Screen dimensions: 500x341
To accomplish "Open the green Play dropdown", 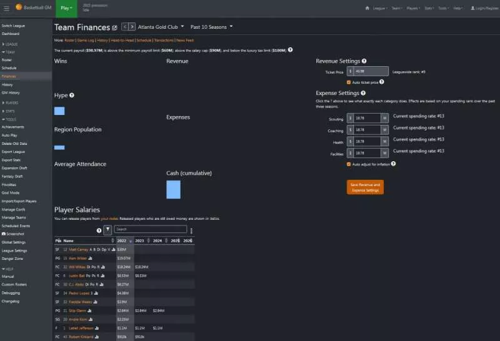I will (66, 7).
